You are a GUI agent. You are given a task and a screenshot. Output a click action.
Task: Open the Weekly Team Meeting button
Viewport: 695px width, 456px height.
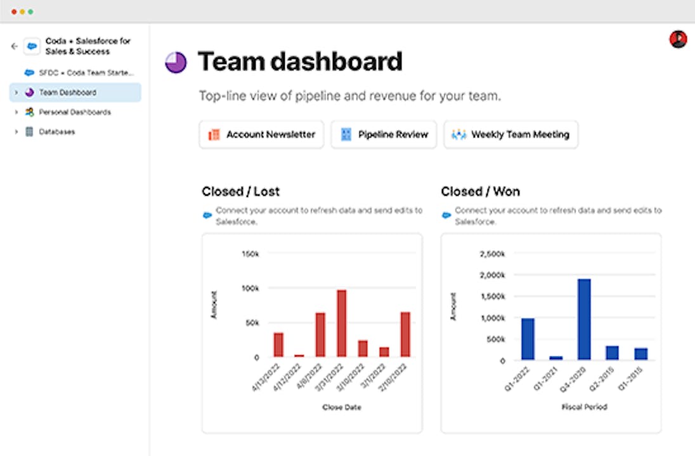(x=510, y=134)
